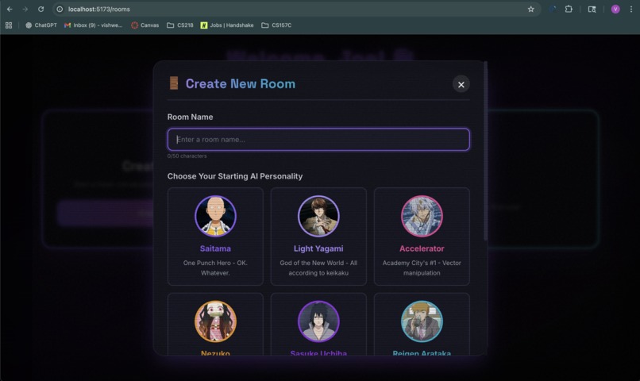Viewport: 640px width, 381px height.
Task: Click the 'One Punch Hero - OK. Whatever.' description
Action: [215, 268]
